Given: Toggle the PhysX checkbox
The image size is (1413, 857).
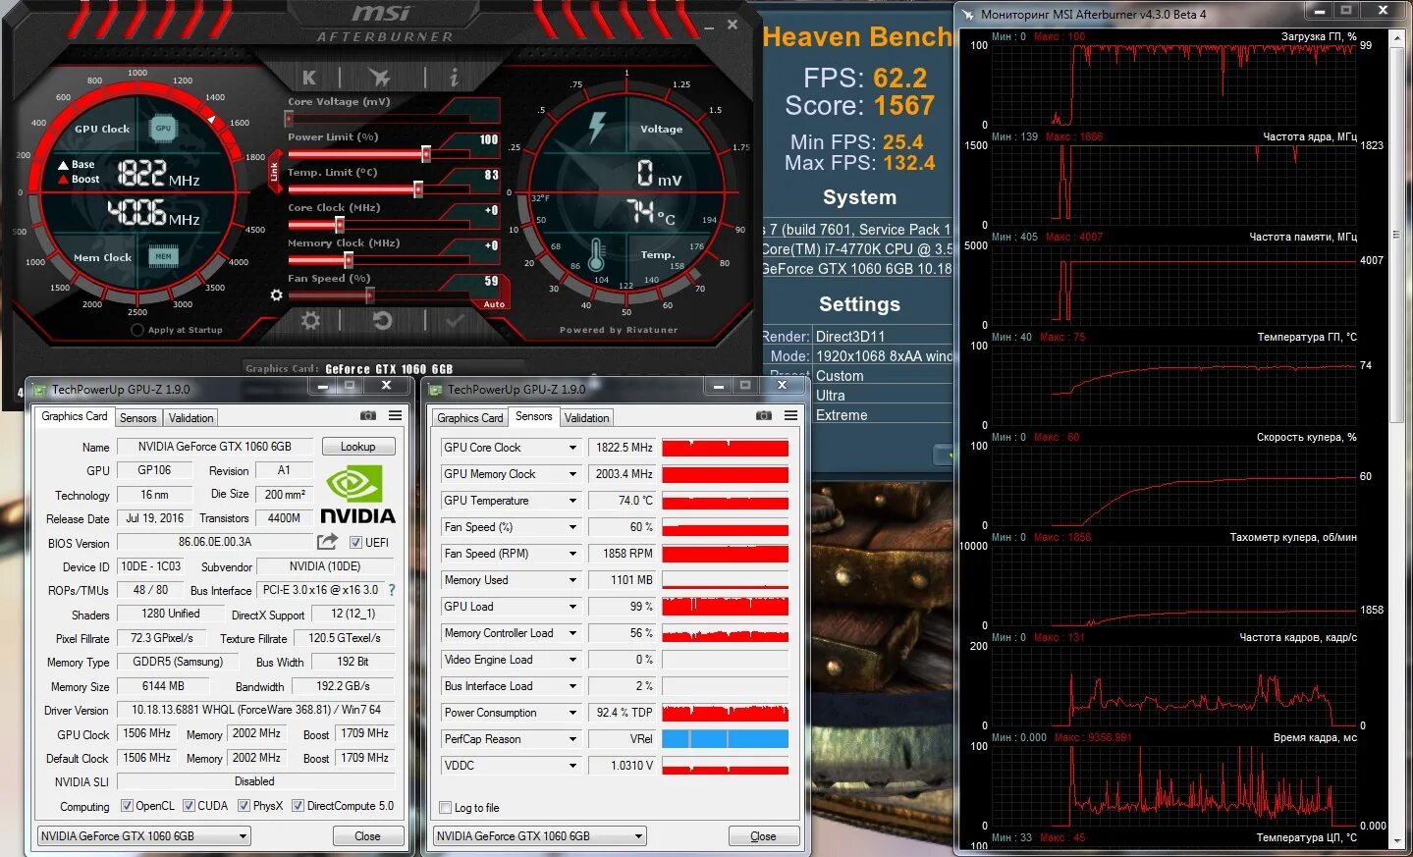Looking at the screenshot, I should 244,806.
